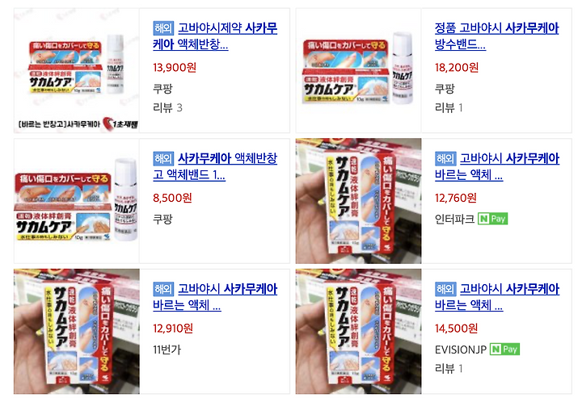The image size is (582, 402).
Task: Open the product link sold by EVISIONJP
Action: coord(497,297)
